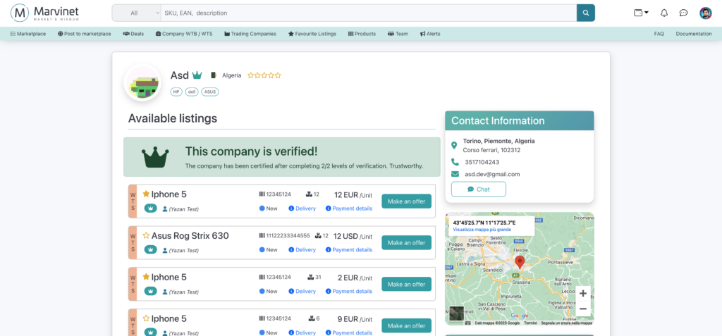The width and height of the screenshot is (722, 336).
Task: Favourite the Asus Rog Strix 630 star
Action: pos(146,235)
